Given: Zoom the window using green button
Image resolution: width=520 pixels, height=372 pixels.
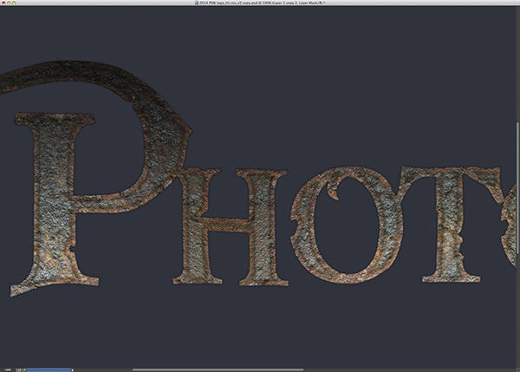Looking at the screenshot, I should click(14, 3).
